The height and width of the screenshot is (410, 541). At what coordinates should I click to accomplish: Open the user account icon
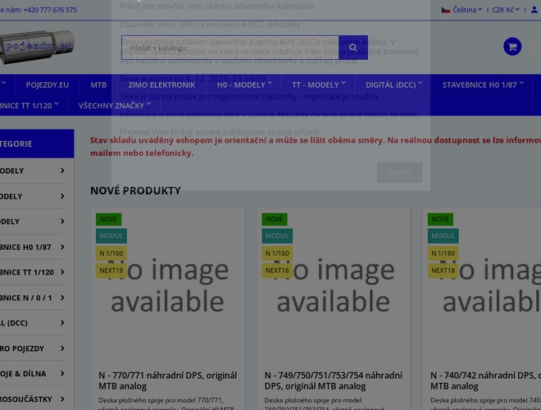(534, 10)
